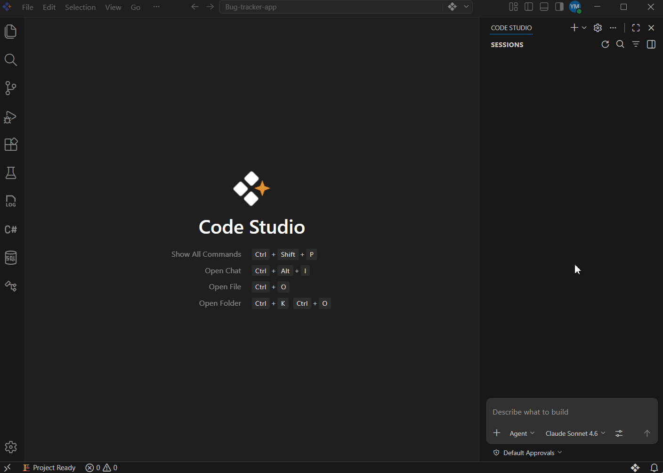Toggle the sessions side-by-side layout icon
663x473 pixels.
coord(651,44)
